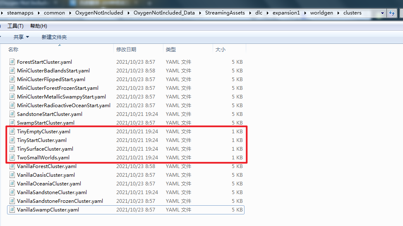The width and height of the screenshot is (403, 226).
Task: Click the SandstoneStartCluster.yaml file icon
Action: click(12, 114)
